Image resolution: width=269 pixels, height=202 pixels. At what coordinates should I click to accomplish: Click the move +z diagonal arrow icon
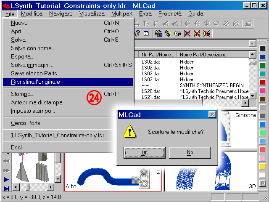coord(165,24)
